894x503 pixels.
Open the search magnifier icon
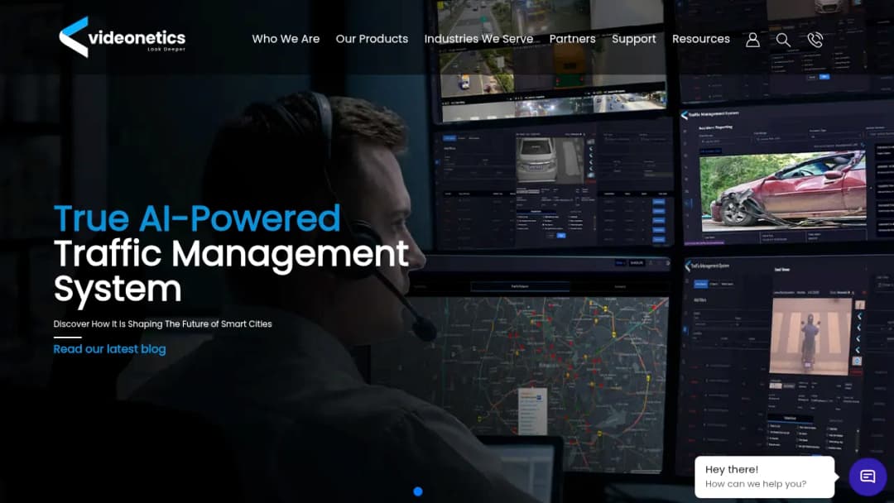pos(783,40)
